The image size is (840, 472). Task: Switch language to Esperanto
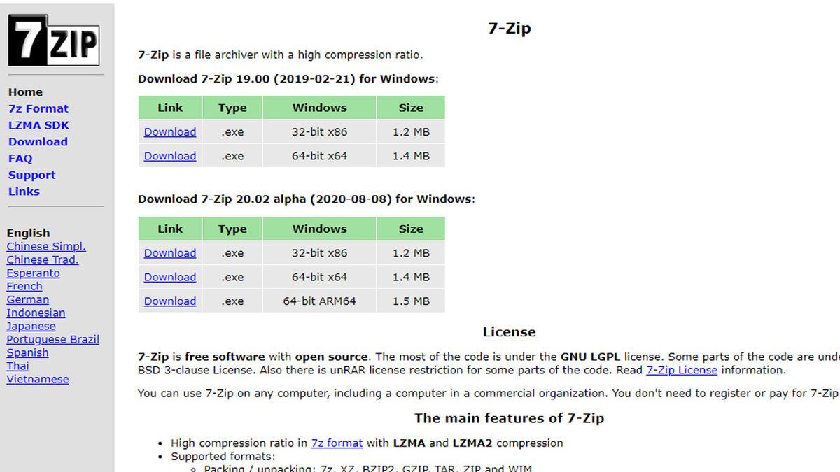click(x=33, y=273)
